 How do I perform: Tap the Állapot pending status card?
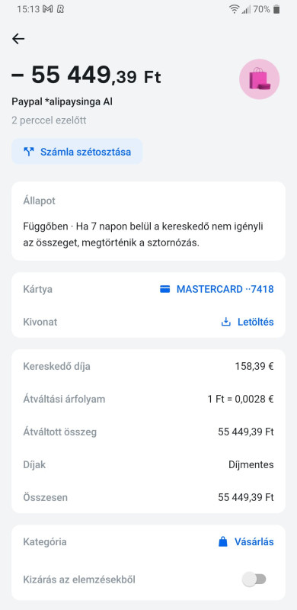point(148,221)
